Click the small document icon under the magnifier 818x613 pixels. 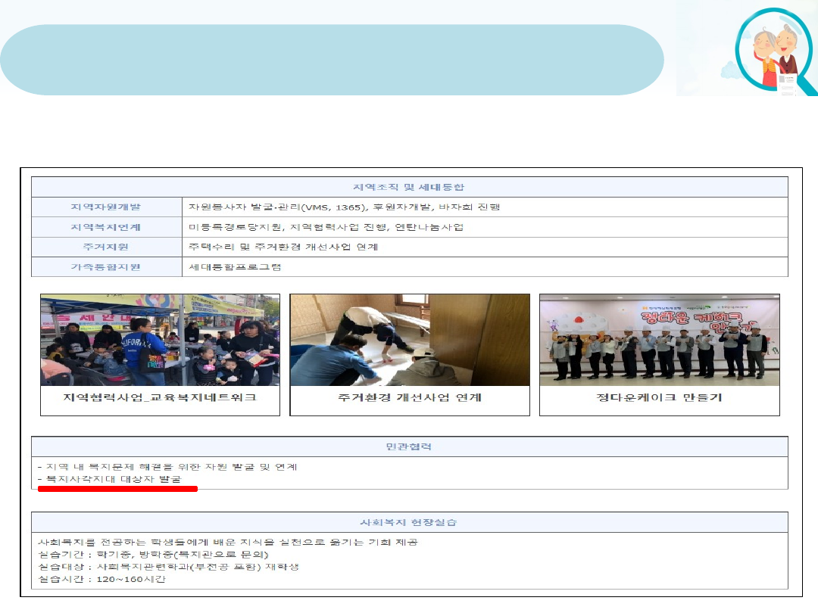click(787, 84)
